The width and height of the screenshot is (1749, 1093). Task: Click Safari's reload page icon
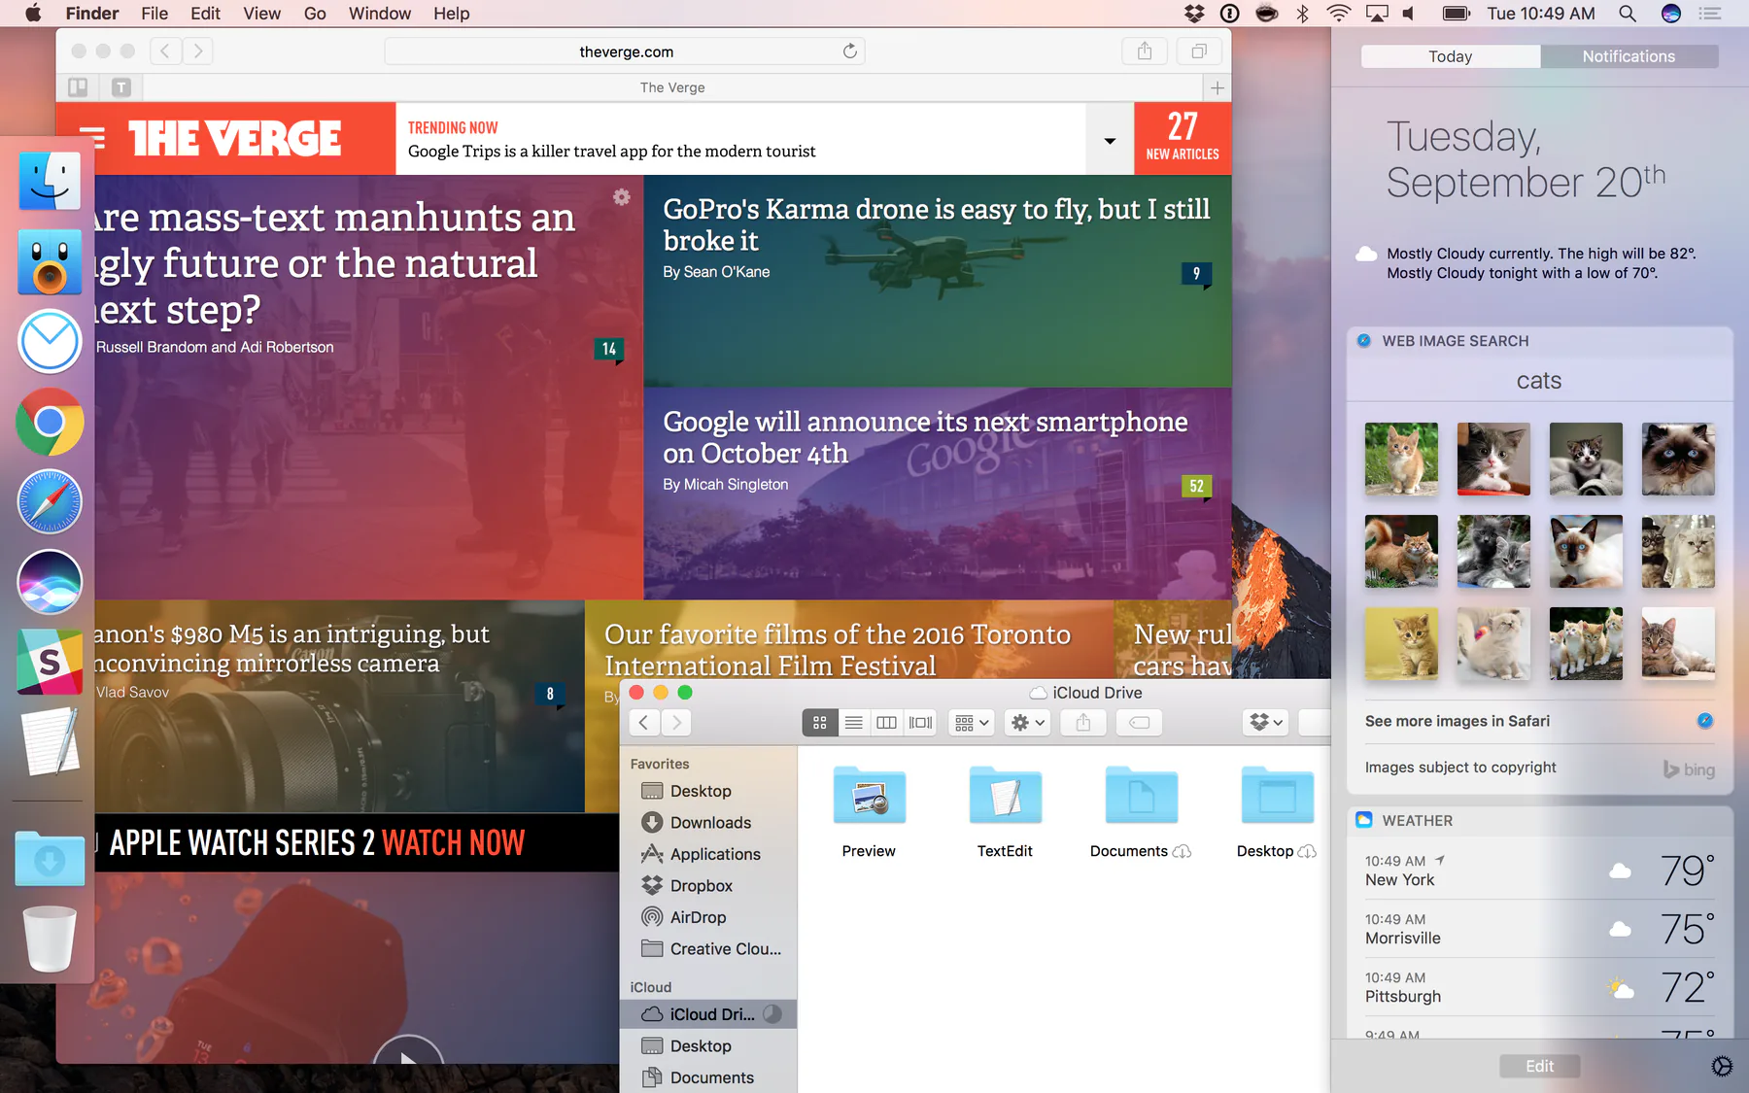(850, 51)
